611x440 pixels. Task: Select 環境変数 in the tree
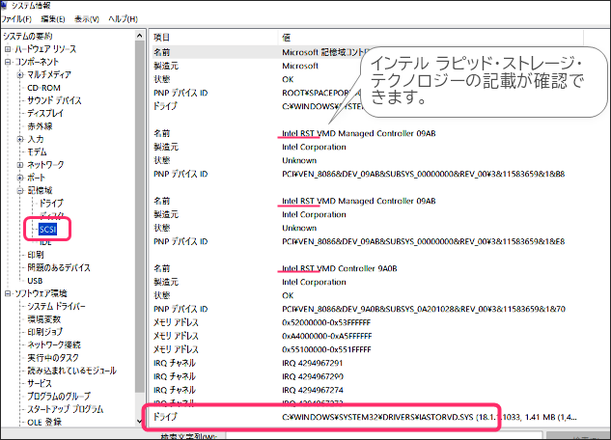44,319
